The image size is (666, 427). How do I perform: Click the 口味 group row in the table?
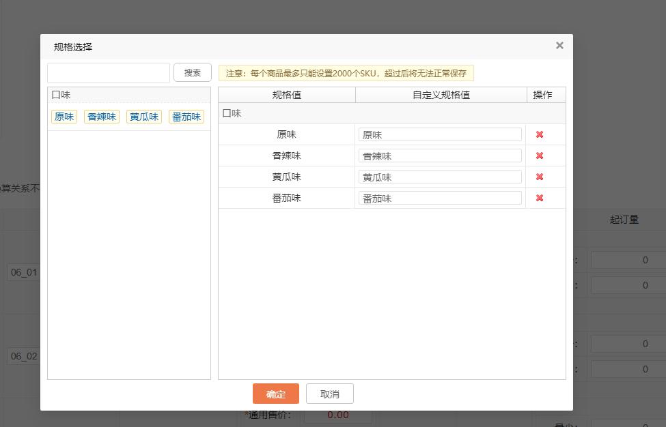[x=392, y=113]
